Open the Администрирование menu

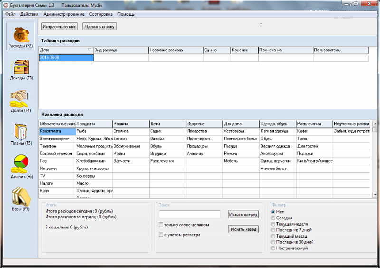point(64,14)
